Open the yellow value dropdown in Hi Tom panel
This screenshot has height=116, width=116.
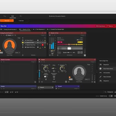(x=80, y=42)
